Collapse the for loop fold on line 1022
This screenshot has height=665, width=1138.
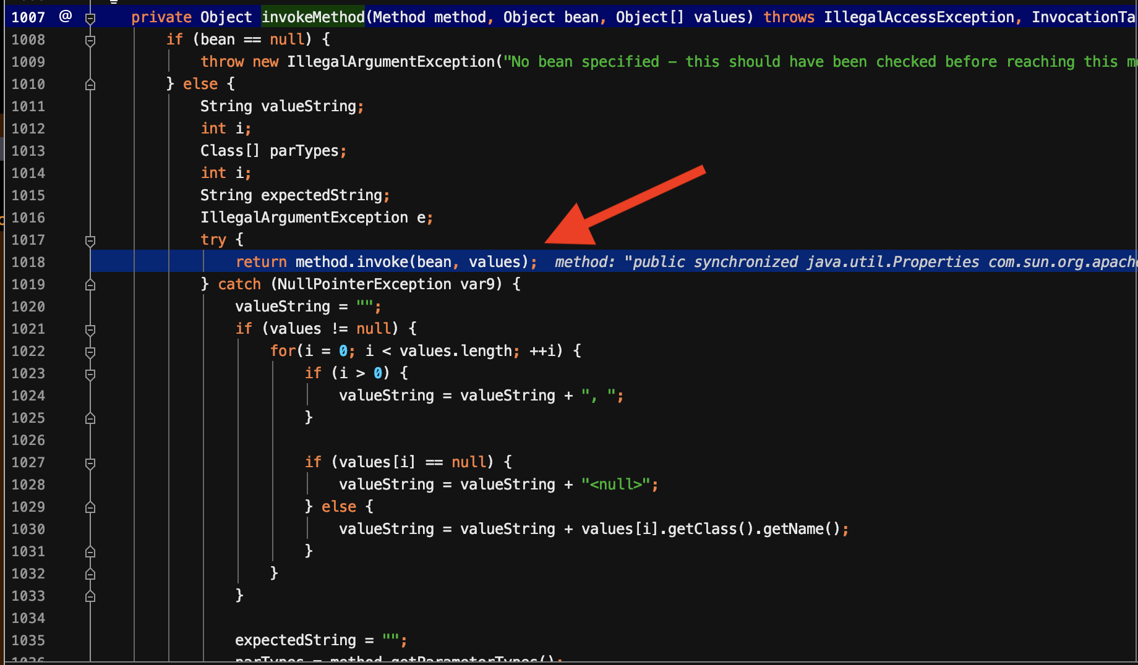tap(90, 352)
